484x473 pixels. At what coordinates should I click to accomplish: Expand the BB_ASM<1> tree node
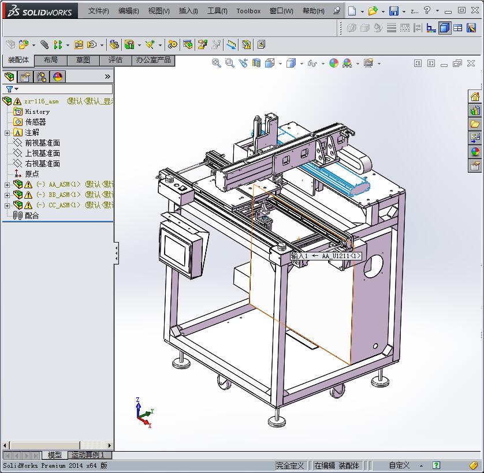click(x=7, y=195)
